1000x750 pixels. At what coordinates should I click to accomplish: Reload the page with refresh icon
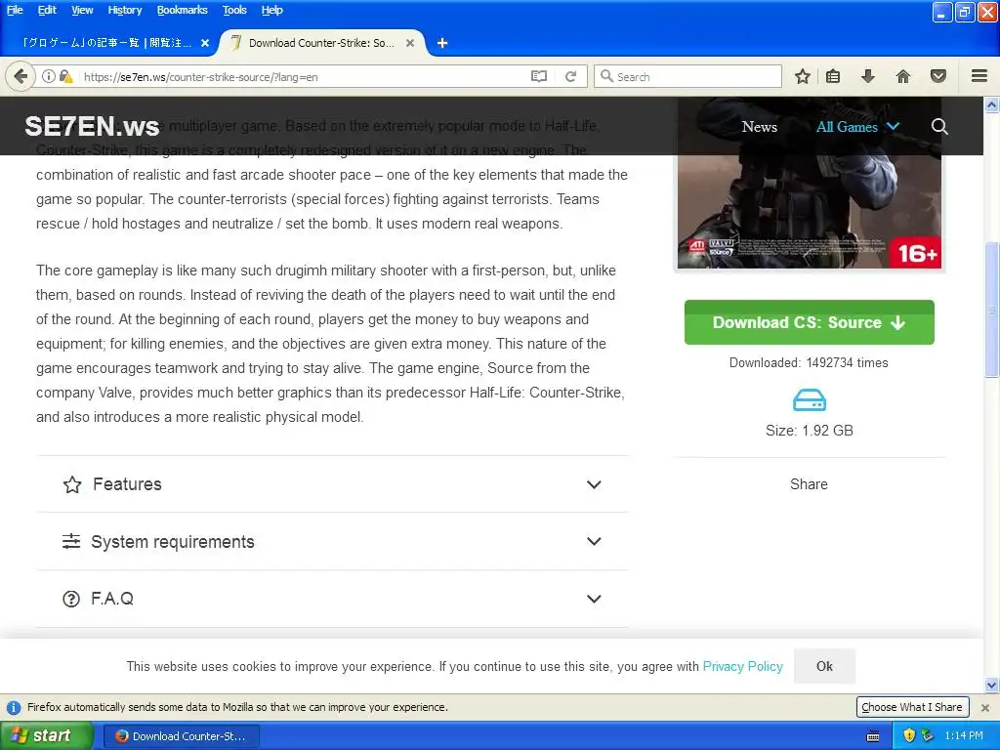click(570, 76)
